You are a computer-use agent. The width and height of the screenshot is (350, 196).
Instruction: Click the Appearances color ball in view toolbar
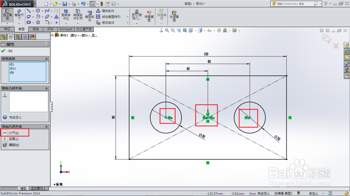tap(225, 30)
